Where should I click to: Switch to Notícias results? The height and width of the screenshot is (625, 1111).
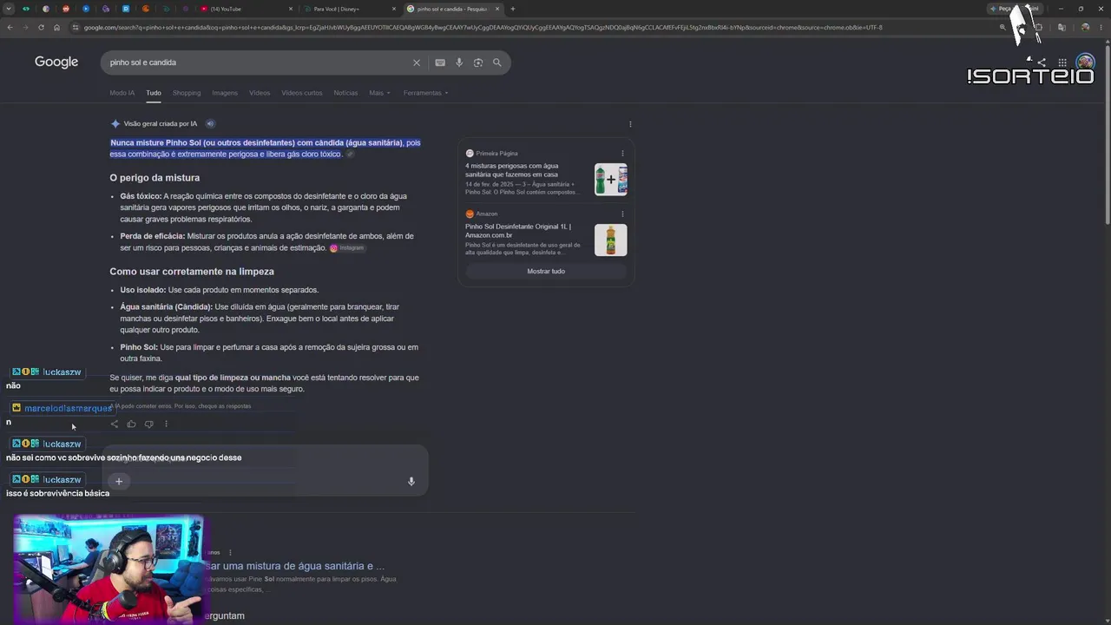click(x=345, y=93)
